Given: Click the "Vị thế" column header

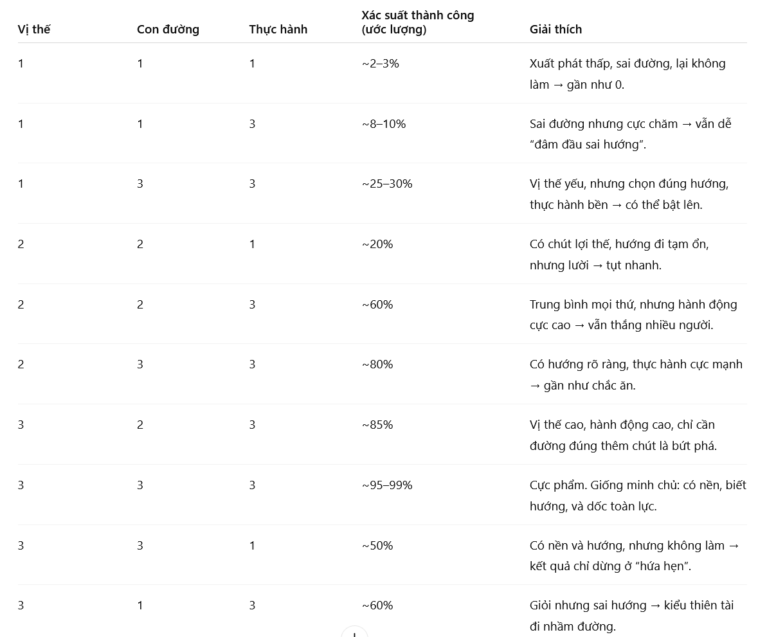Looking at the screenshot, I should pyautogui.click(x=34, y=30).
